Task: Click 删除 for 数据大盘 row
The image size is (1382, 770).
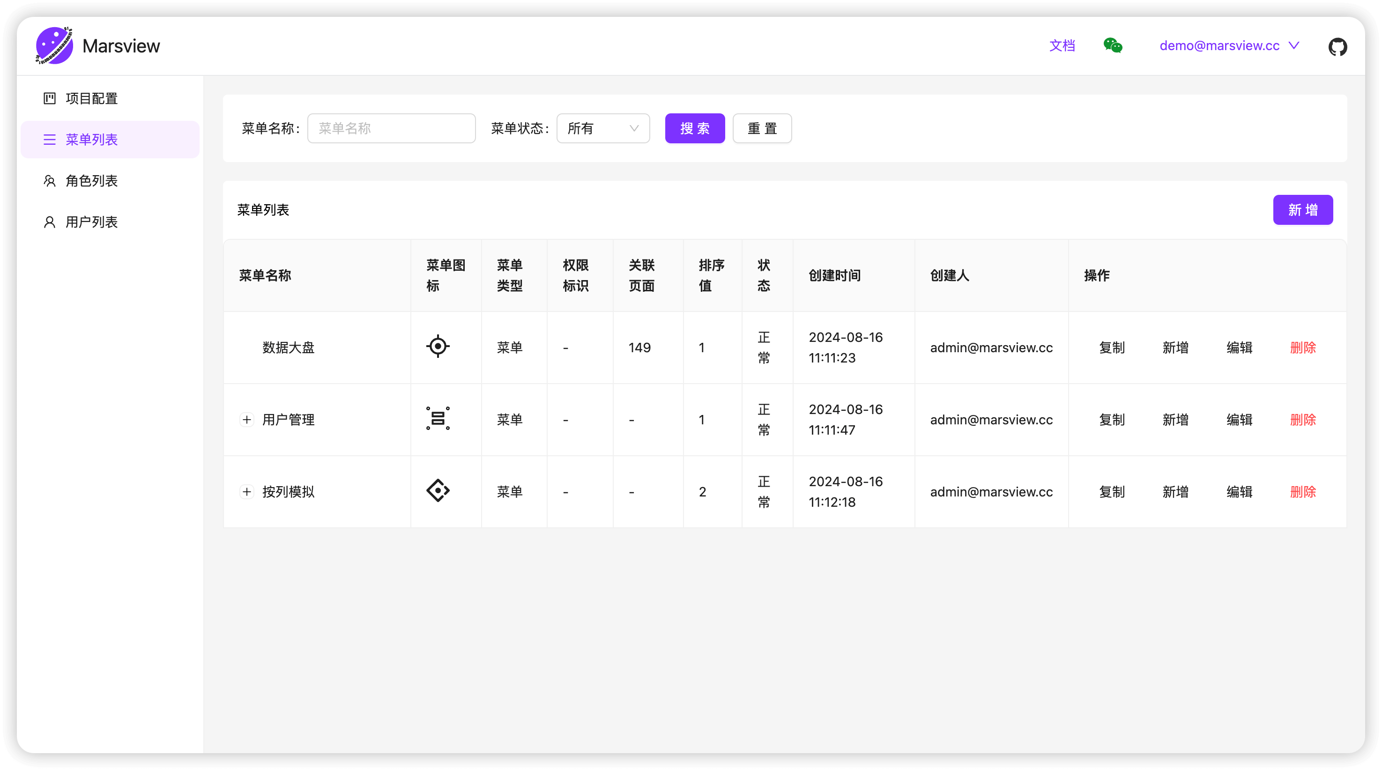Action: pyautogui.click(x=1303, y=348)
